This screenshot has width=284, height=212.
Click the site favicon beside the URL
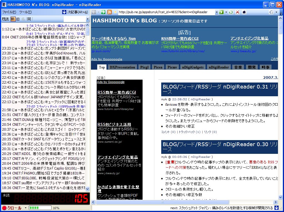[115, 12]
